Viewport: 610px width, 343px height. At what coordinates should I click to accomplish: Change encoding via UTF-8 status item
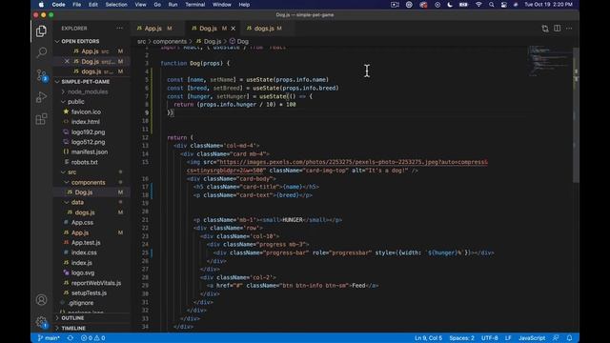click(489, 338)
